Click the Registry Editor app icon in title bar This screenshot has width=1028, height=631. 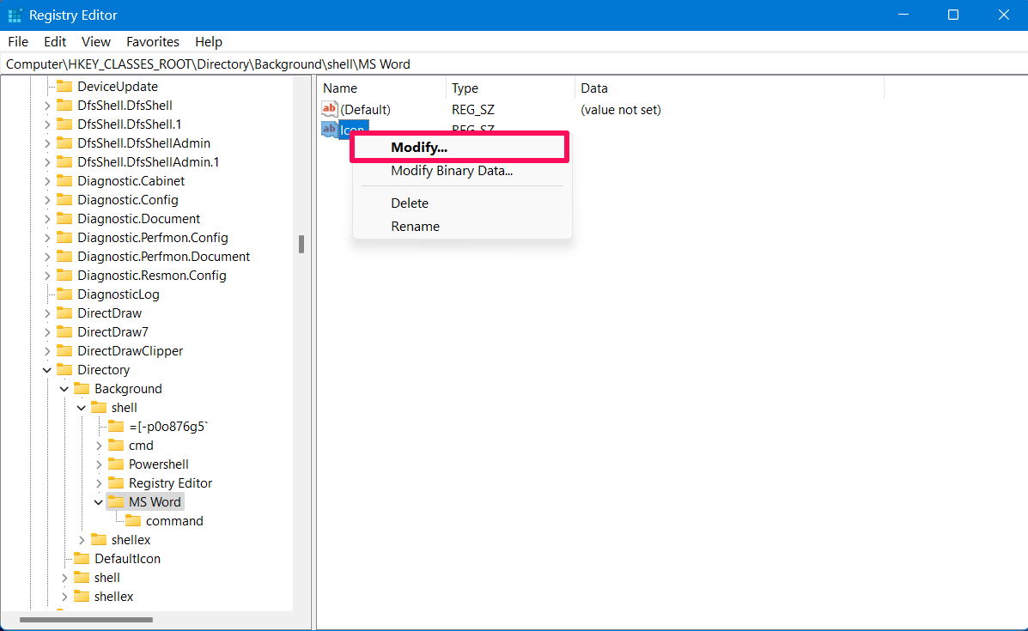[15, 15]
